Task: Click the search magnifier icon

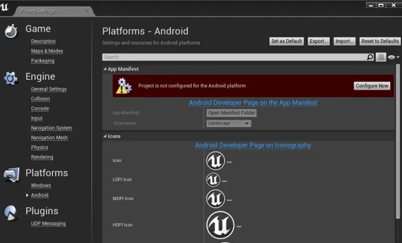Action: click(x=370, y=57)
